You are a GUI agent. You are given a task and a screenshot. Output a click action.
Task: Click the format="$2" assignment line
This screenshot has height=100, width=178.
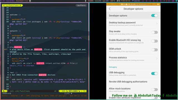[18, 61]
